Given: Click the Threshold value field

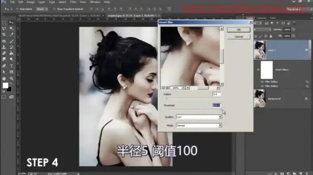Looking at the screenshot, I should [x=217, y=105].
